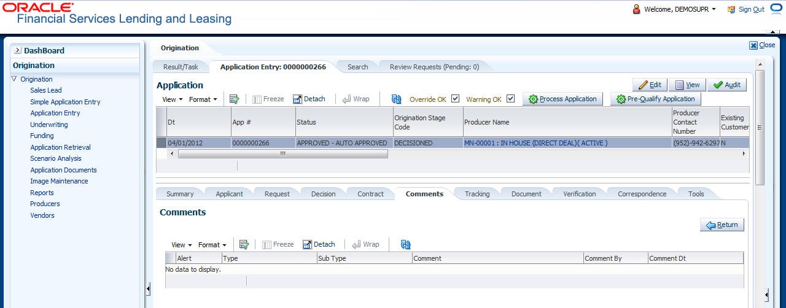Click the App # 0000000266 cell
786x308 pixels.
(x=263, y=143)
